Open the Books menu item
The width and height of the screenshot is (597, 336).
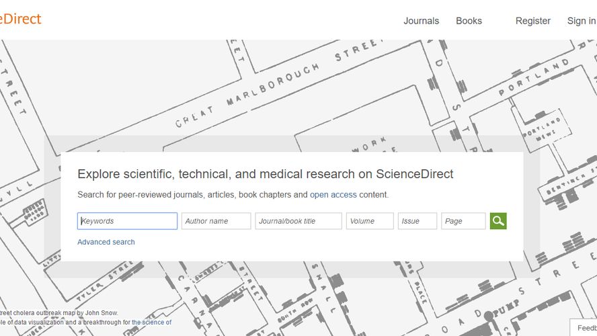(469, 21)
